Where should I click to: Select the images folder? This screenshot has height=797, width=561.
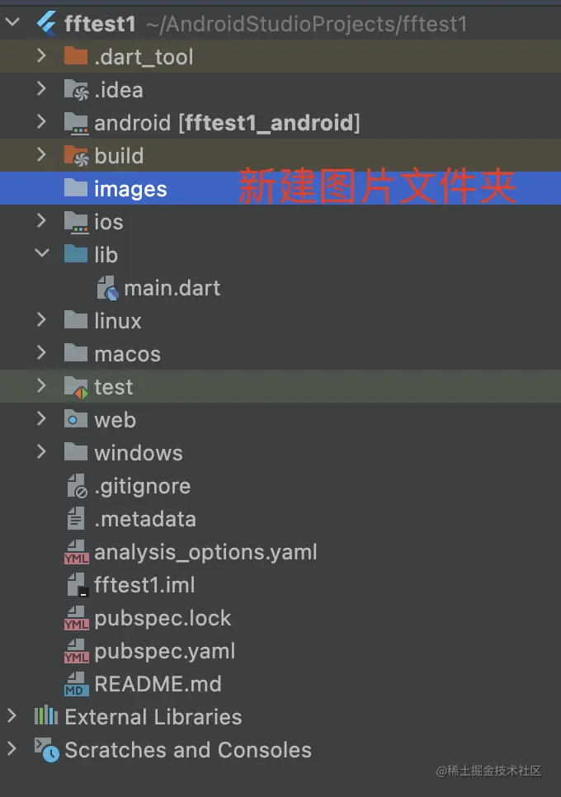tap(130, 189)
